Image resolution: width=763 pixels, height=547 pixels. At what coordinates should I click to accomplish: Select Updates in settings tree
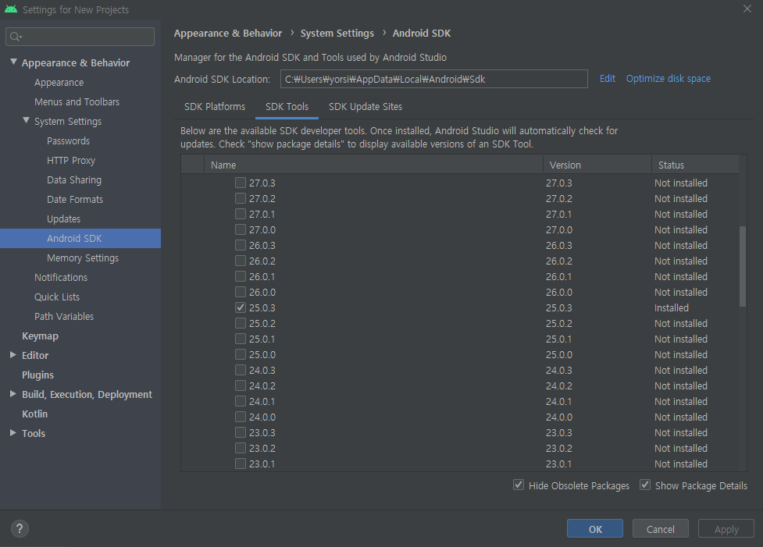(64, 218)
